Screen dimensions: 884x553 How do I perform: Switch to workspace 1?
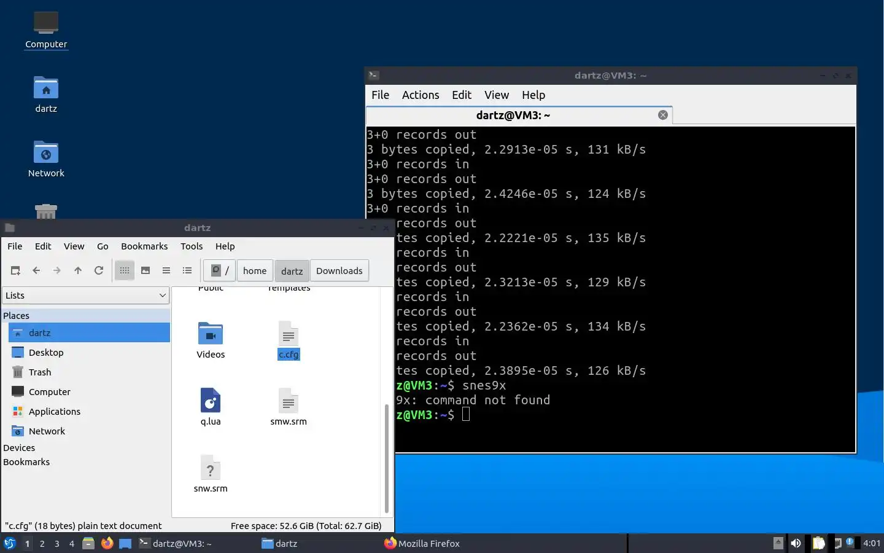[27, 544]
